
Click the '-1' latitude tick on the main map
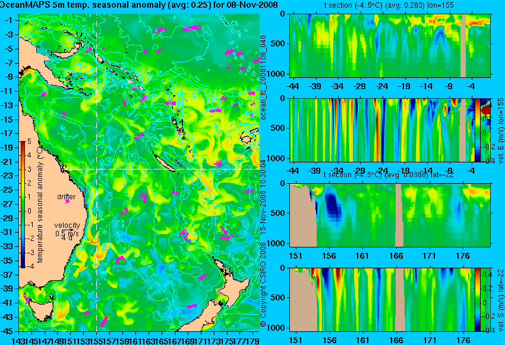[x=8, y=20]
